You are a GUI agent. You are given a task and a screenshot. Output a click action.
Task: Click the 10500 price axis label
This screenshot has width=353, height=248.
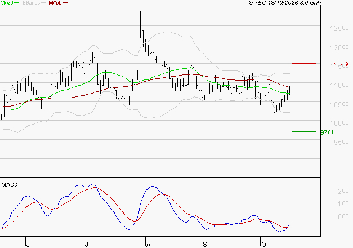click(x=339, y=104)
